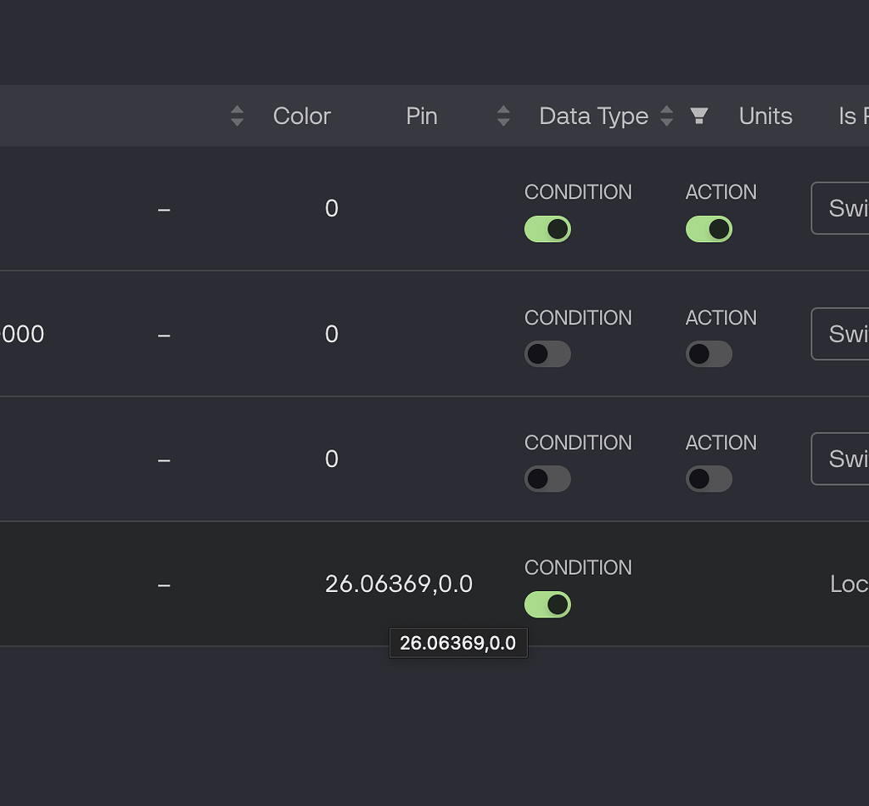
Task: Sort the Color column using its sort arrows
Action: 236,116
